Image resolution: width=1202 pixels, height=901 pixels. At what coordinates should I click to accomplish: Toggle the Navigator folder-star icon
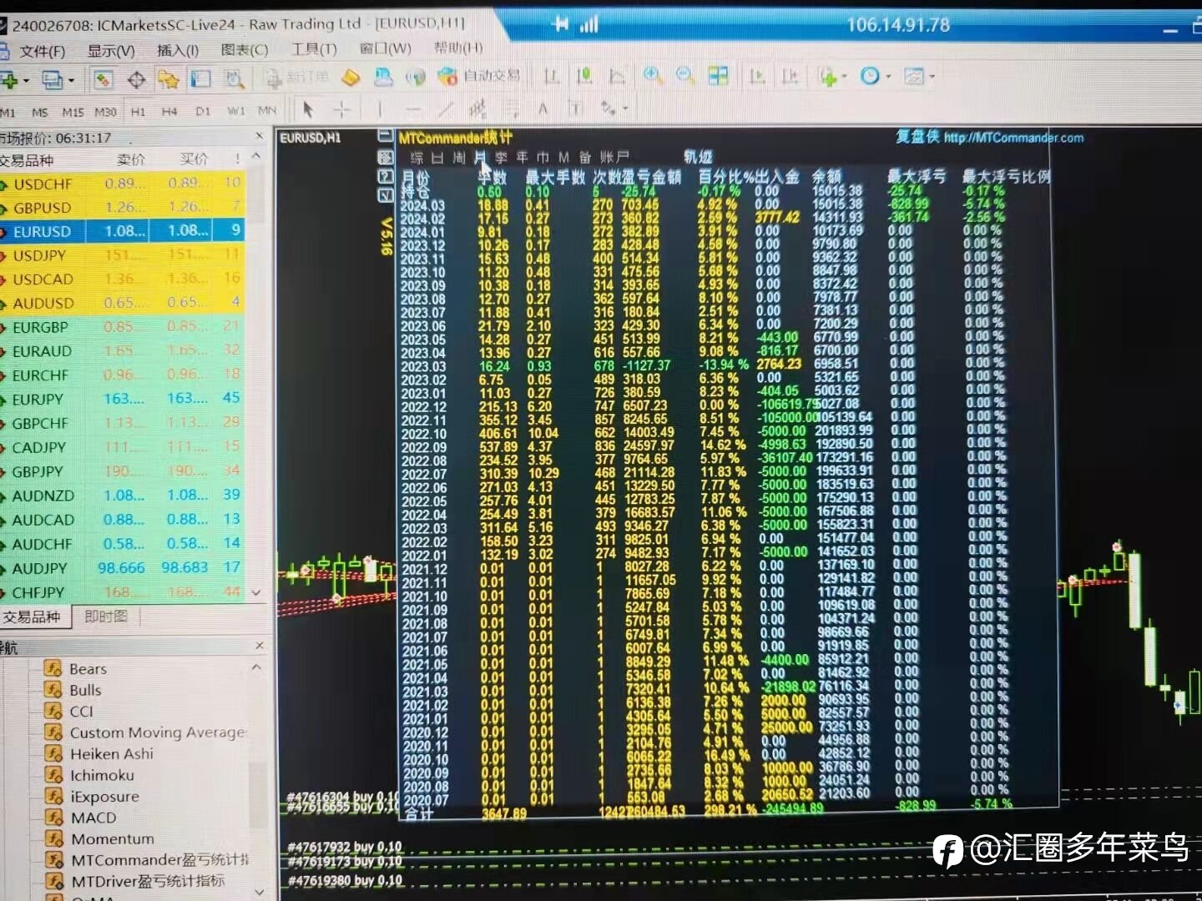169,80
